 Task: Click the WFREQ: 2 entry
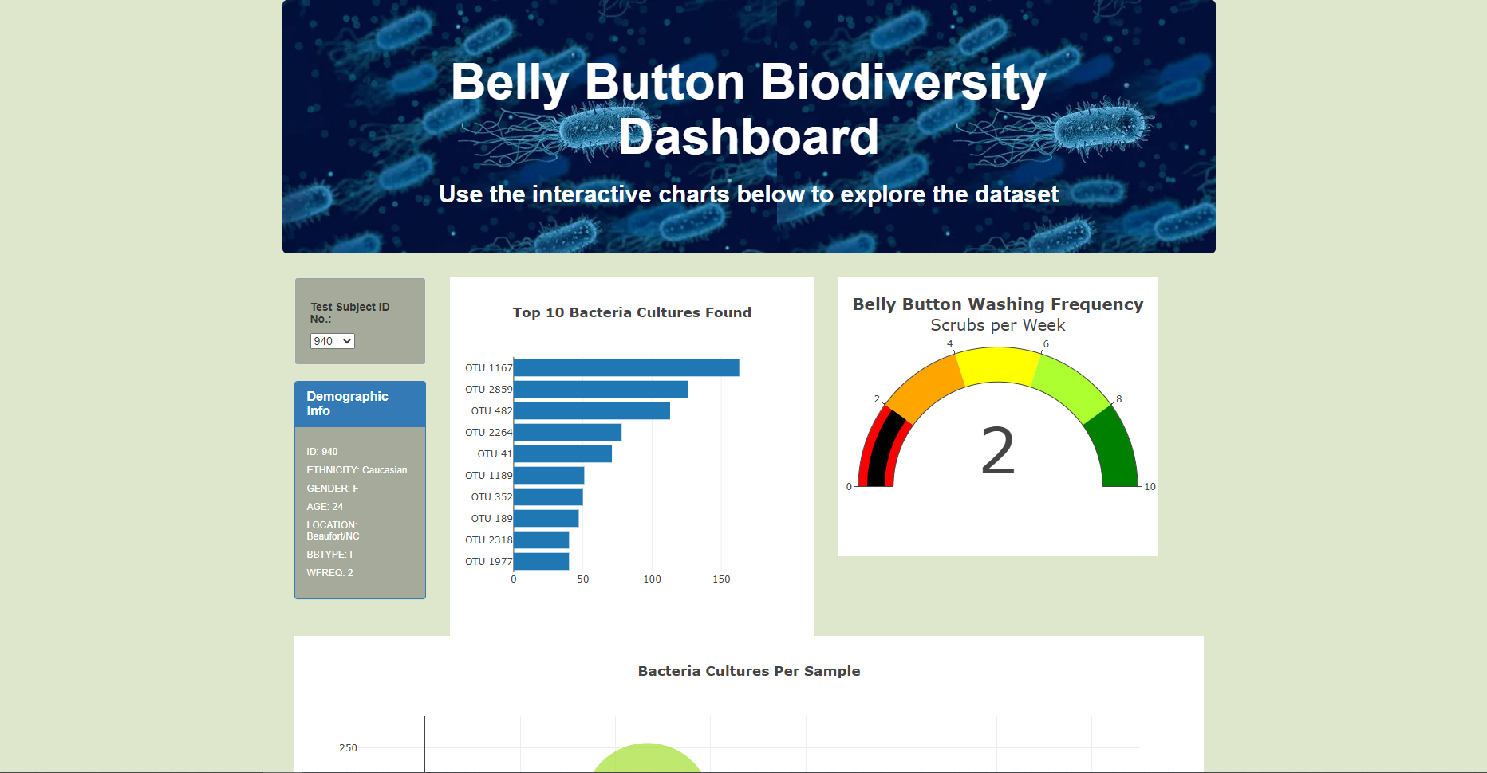tap(329, 572)
